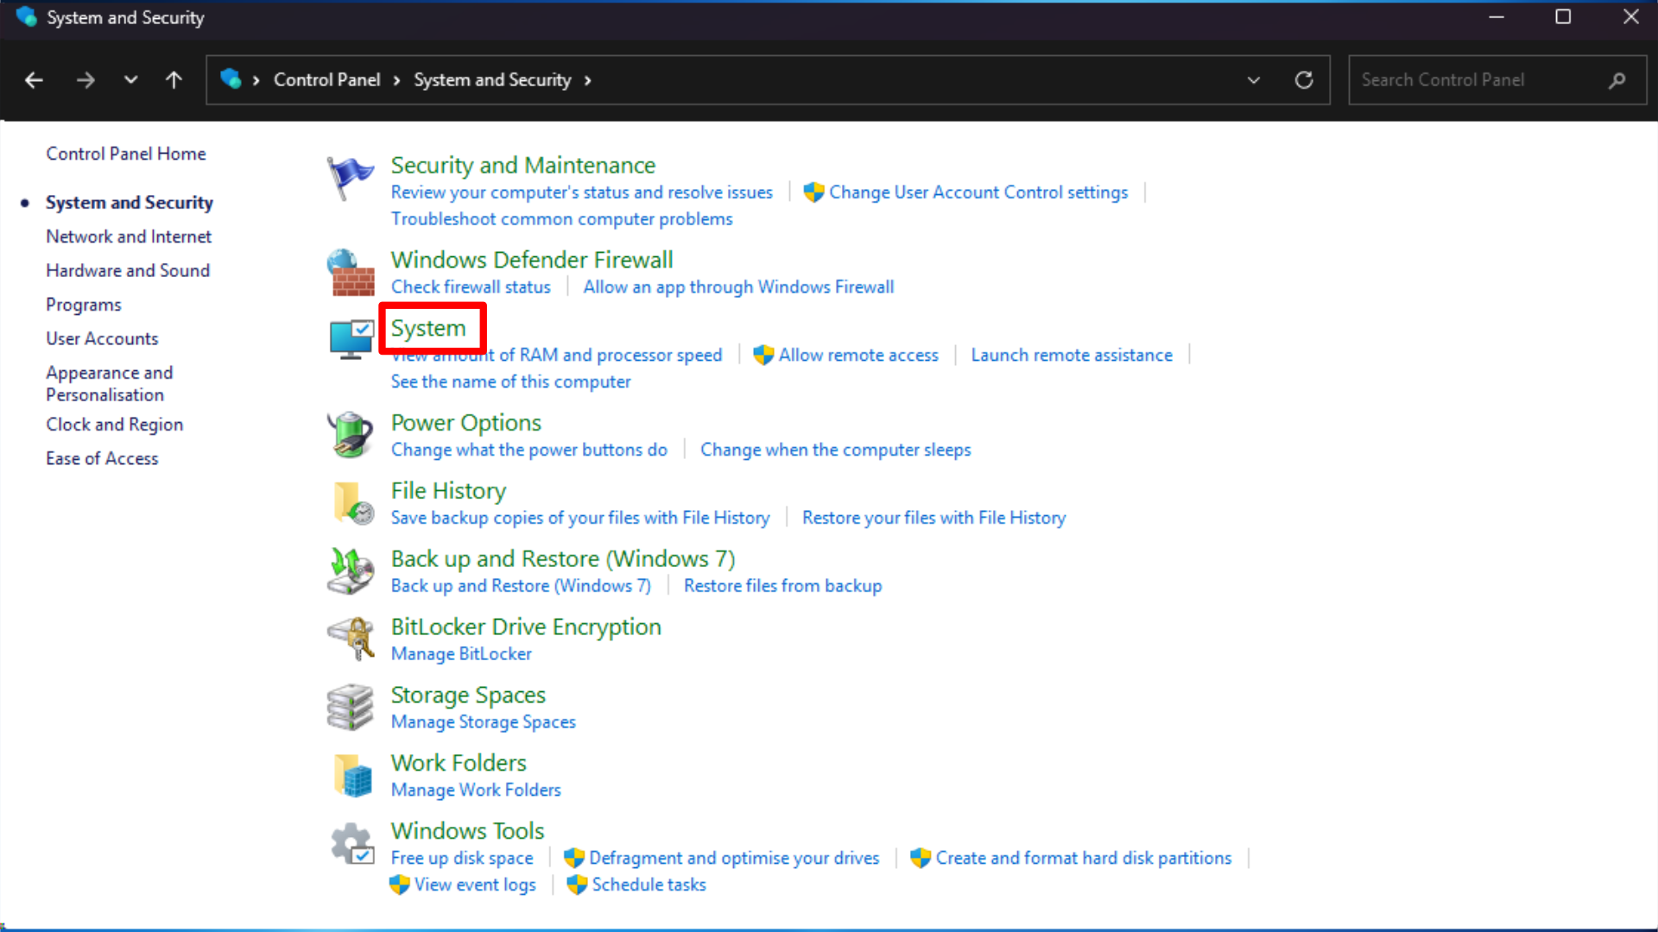Click the shield icon beside Create and format partitions

pos(921,858)
